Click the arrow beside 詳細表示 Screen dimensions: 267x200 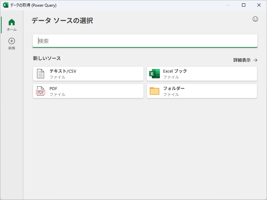click(255, 60)
